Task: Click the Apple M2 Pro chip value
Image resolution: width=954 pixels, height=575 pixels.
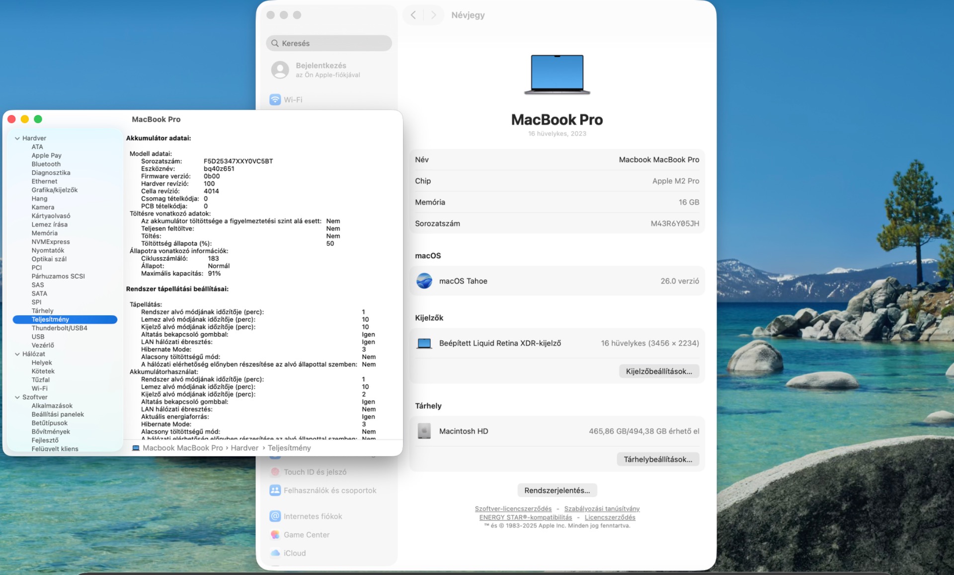Action: point(676,181)
